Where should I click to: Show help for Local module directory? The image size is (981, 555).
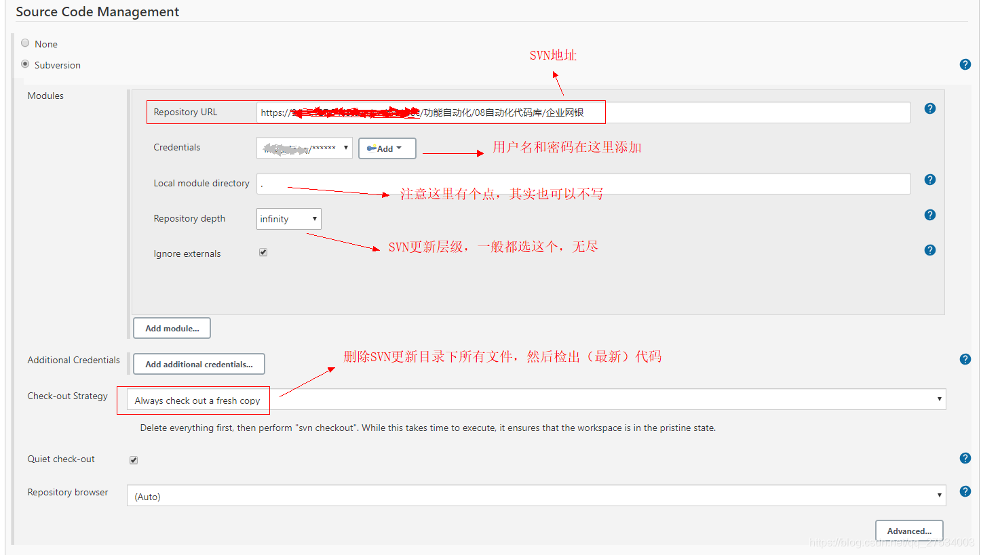point(929,180)
